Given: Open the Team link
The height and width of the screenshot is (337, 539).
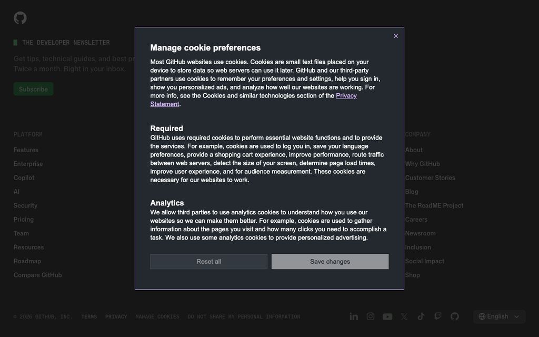Looking at the screenshot, I should click(21, 233).
